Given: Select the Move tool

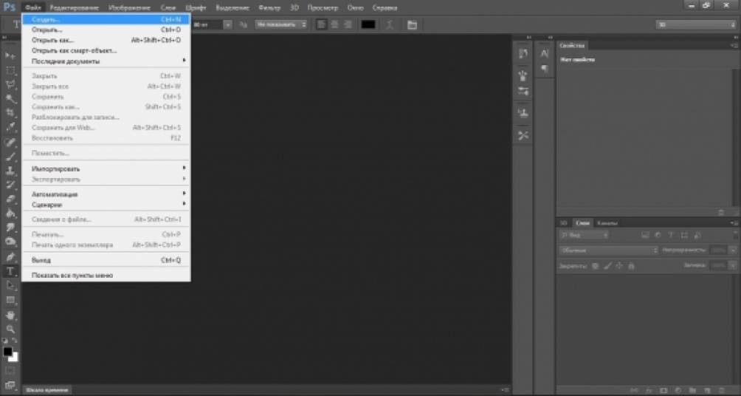Looking at the screenshot, I should [10, 56].
